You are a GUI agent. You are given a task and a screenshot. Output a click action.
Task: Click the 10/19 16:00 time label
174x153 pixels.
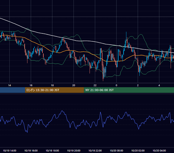coord(31,150)
